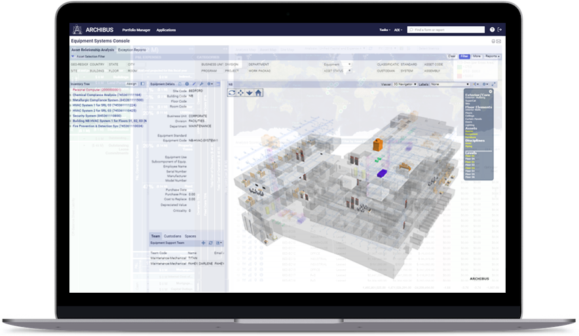Select the orange equipment object in 3D model
Image resolution: width=579 pixels, height=336 pixels.
(377, 145)
